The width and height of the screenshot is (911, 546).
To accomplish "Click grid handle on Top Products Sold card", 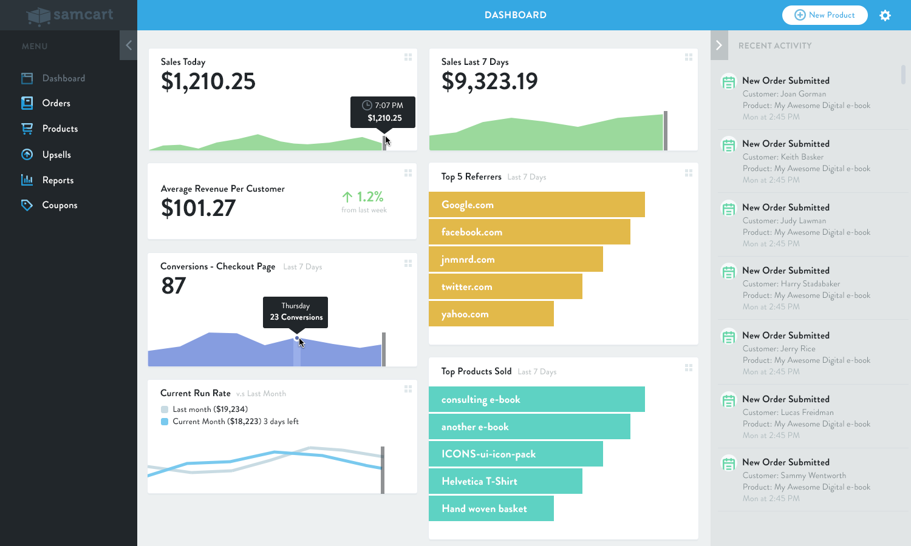I will 689,368.
